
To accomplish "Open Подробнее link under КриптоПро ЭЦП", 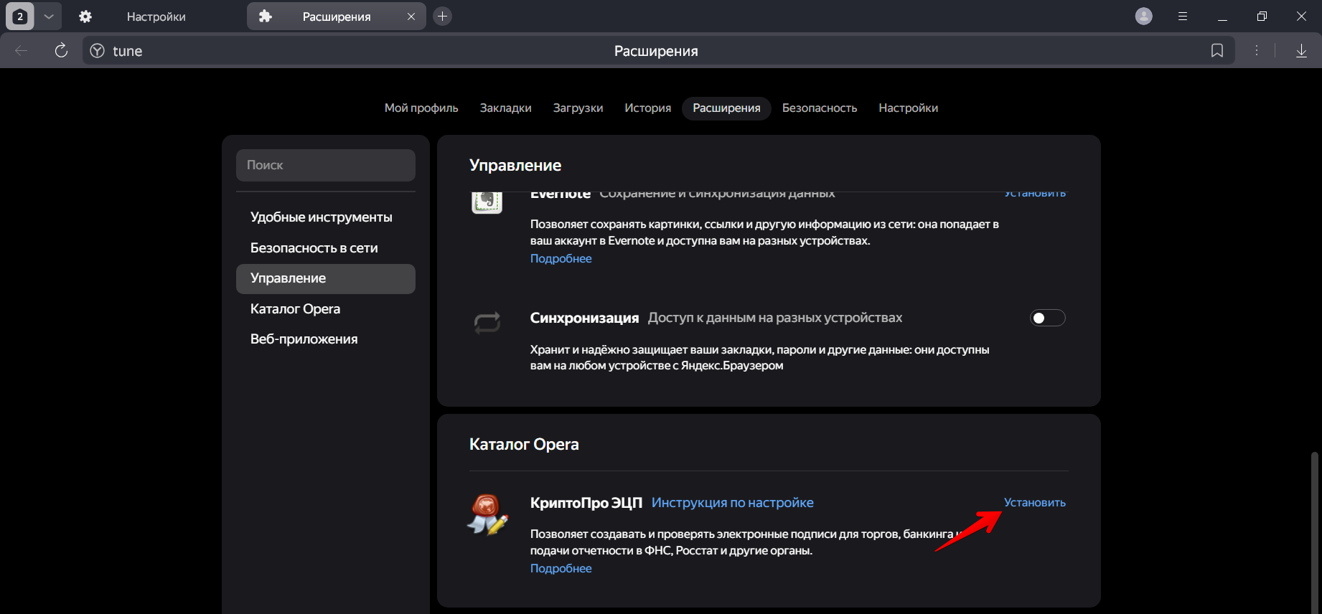I will [561, 568].
